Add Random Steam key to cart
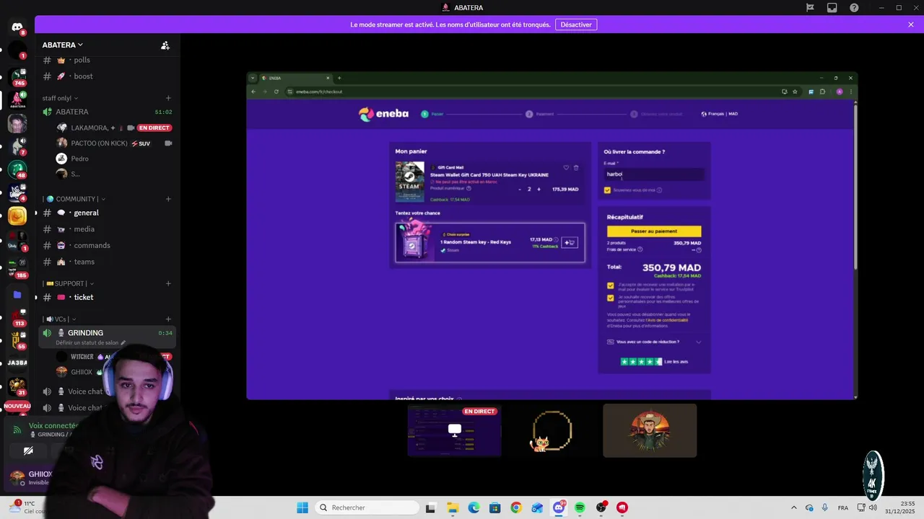924x519 pixels. click(x=570, y=242)
